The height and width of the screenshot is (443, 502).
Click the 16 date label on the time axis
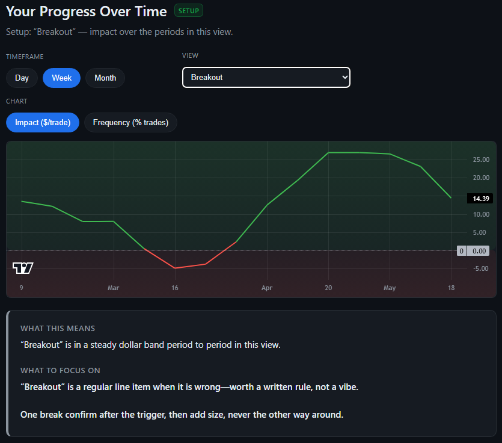[174, 288]
